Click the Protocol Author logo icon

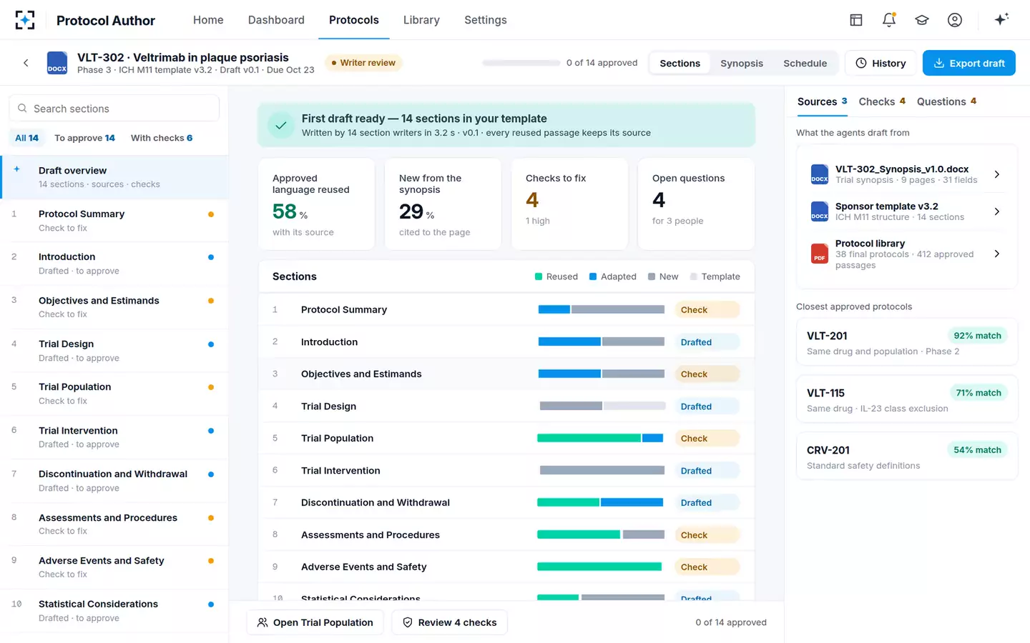click(25, 20)
